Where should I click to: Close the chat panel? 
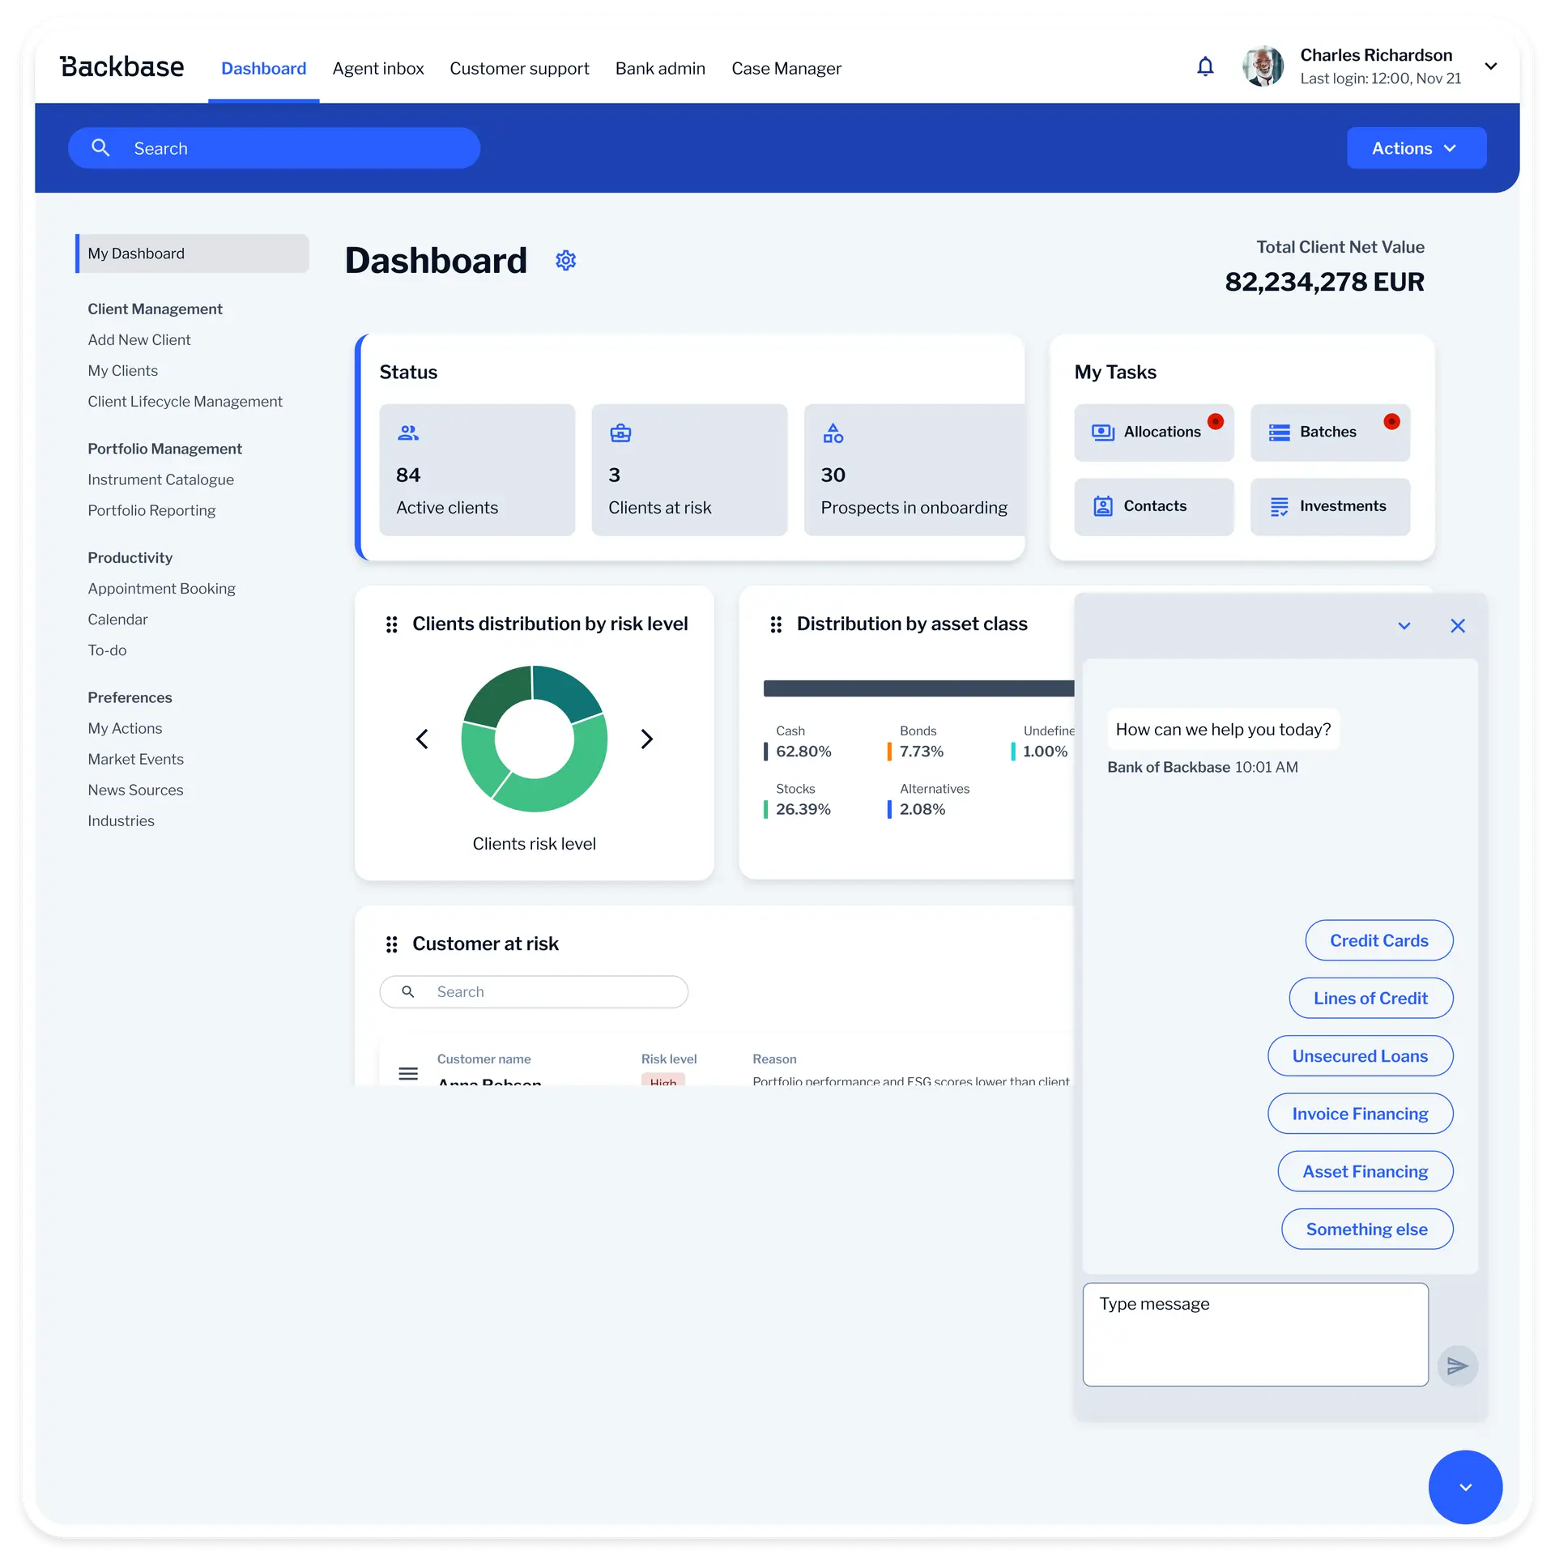point(1458,626)
